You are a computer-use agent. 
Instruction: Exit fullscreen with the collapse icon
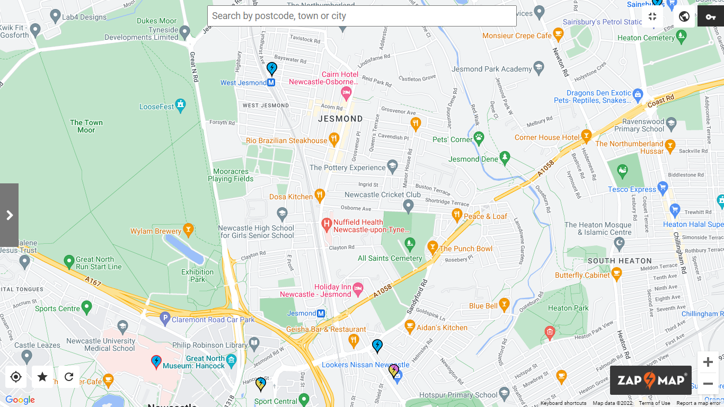click(x=652, y=16)
